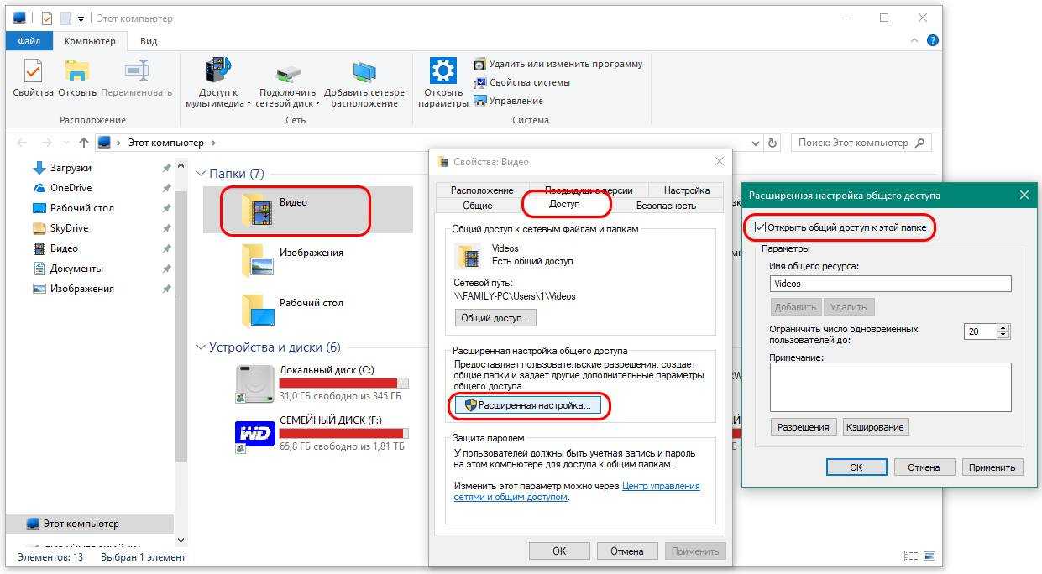1042x574 pixels.
Task: Click the refresh button by the address bar
Action: pos(773,143)
